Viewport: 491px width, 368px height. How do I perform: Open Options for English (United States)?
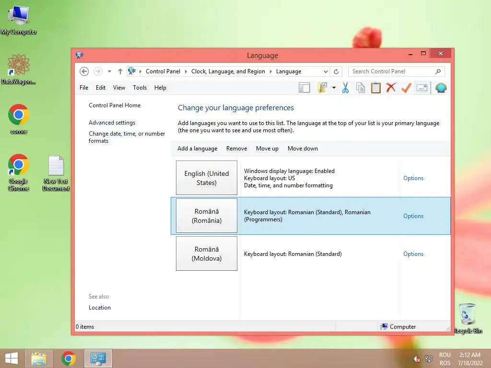[x=413, y=178]
